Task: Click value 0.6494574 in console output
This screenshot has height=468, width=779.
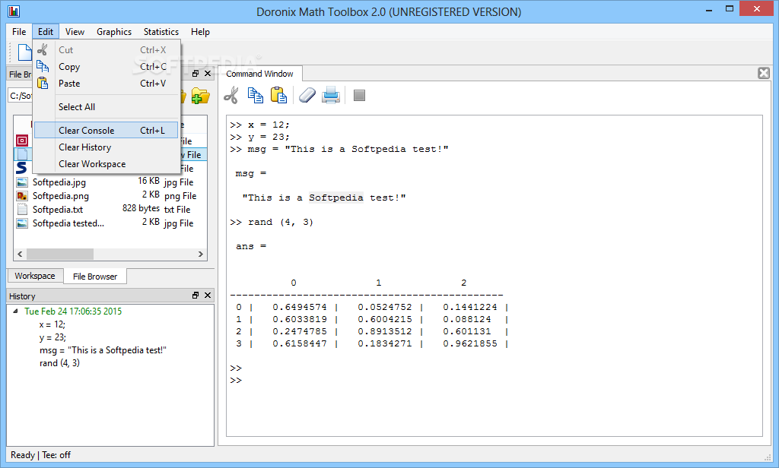Action: click(x=300, y=307)
